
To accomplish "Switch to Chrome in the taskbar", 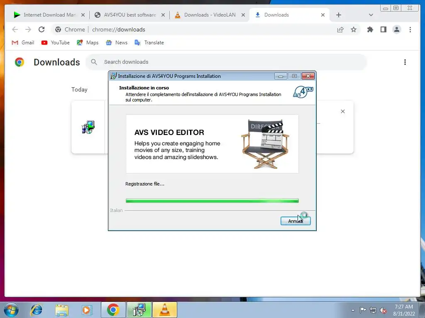I will [x=113, y=310].
